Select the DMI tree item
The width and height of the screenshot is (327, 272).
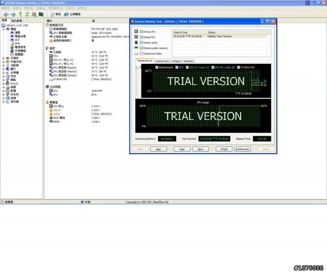point(17,40)
